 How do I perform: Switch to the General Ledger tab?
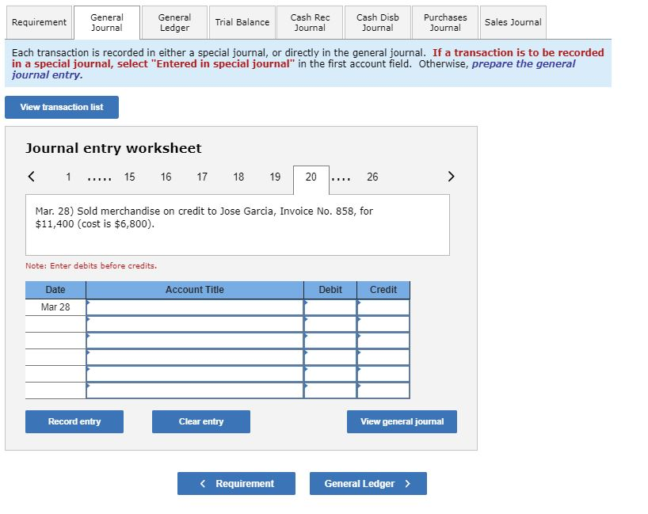pyautogui.click(x=174, y=22)
